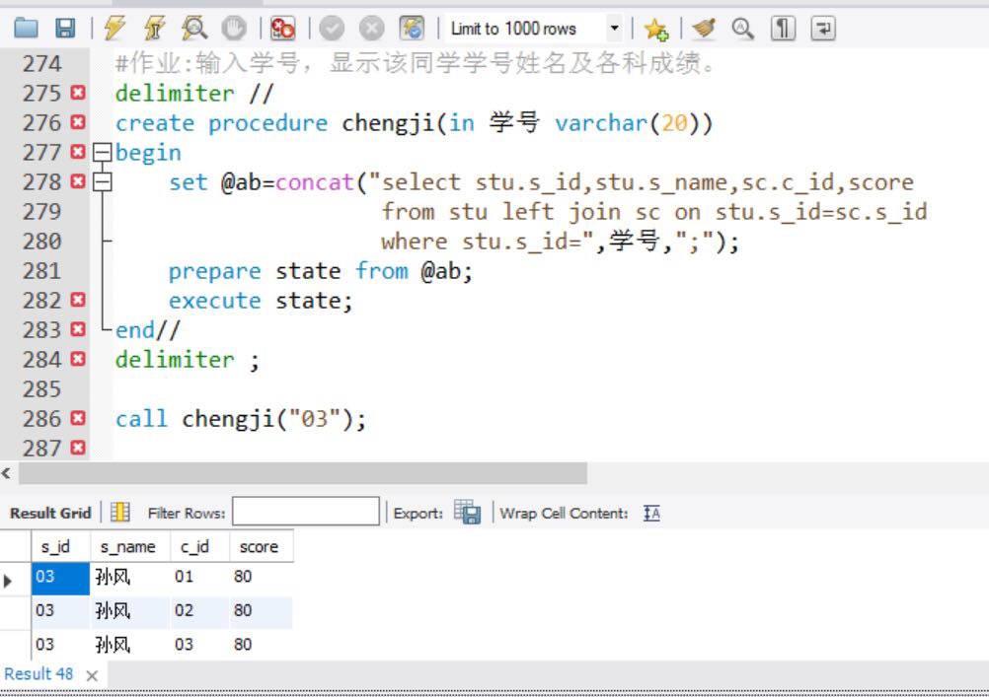
Task: Commit transaction checkmark icon
Action: click(332, 29)
